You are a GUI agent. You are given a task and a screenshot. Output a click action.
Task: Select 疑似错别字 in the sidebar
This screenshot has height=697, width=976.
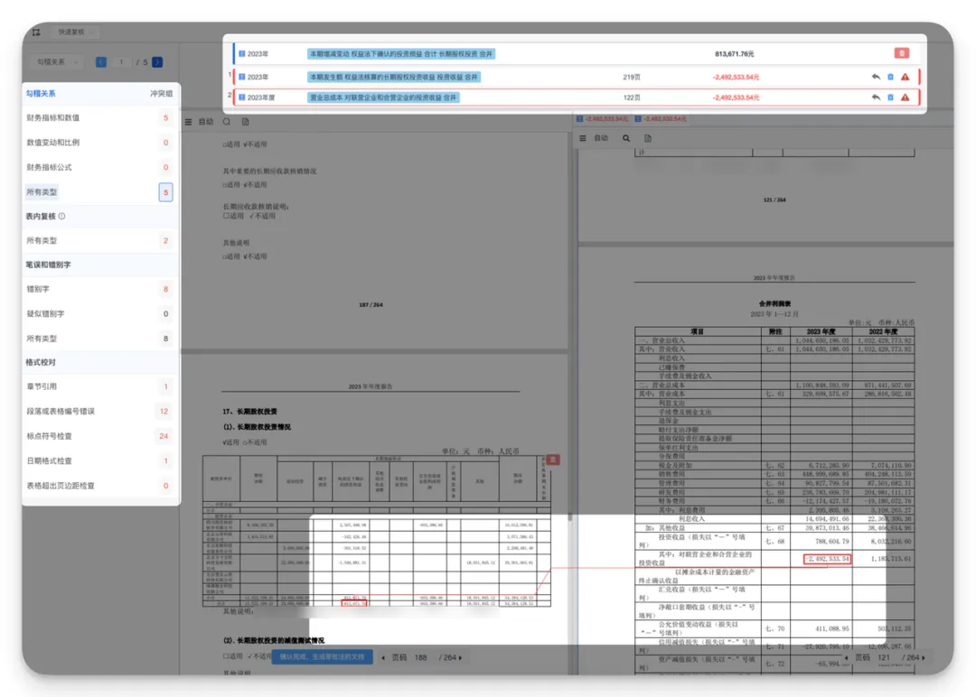click(101, 314)
